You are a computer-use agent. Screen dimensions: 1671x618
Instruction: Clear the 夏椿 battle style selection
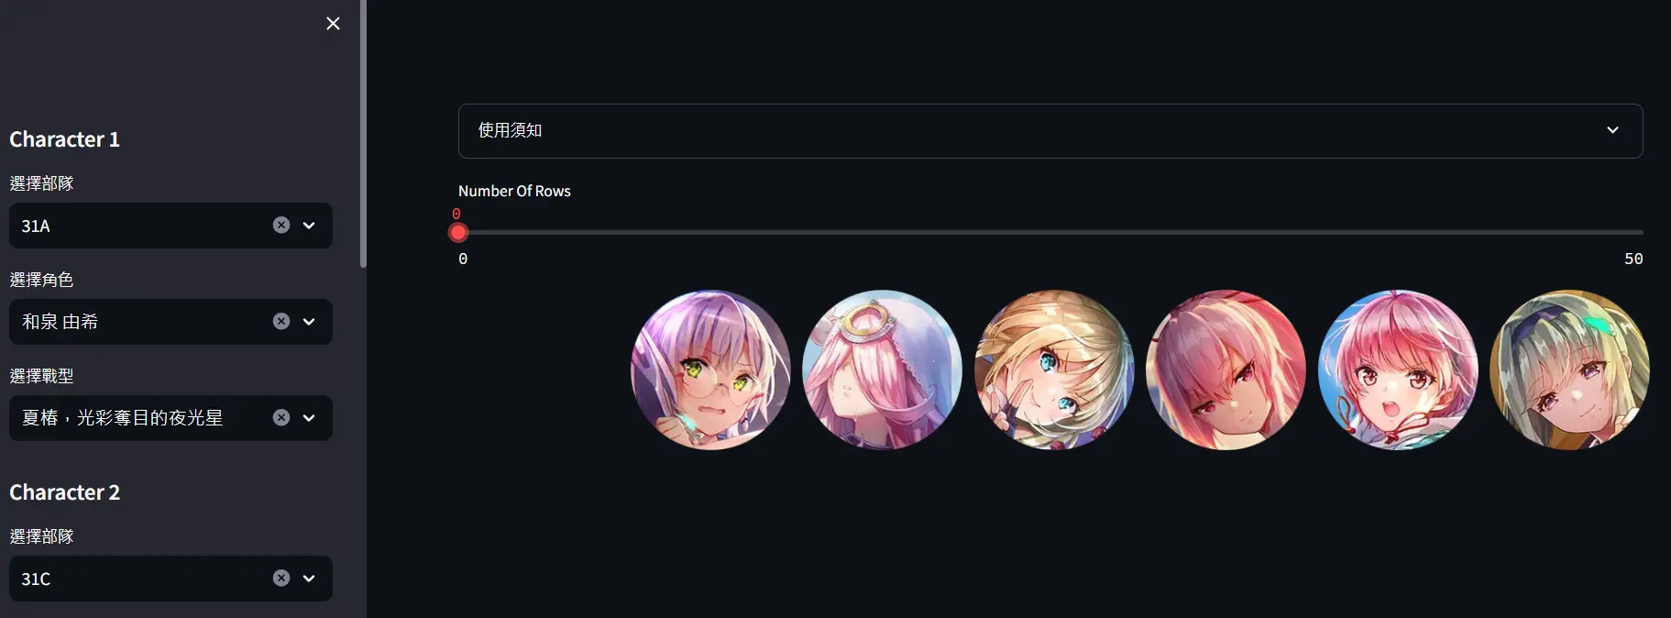(x=281, y=418)
